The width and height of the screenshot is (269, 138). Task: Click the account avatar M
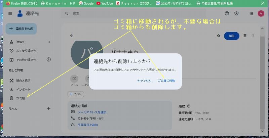point(261,13)
